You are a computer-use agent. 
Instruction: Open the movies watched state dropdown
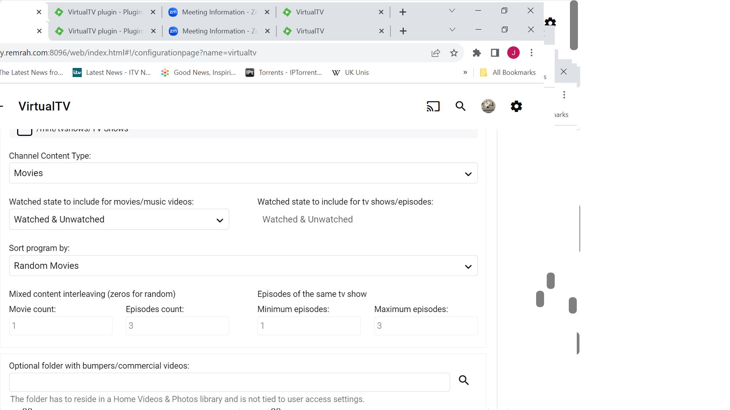pyautogui.click(x=119, y=219)
